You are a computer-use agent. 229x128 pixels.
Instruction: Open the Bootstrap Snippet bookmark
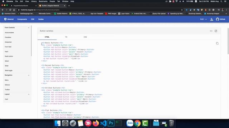pyautogui.click(x=212, y=14)
